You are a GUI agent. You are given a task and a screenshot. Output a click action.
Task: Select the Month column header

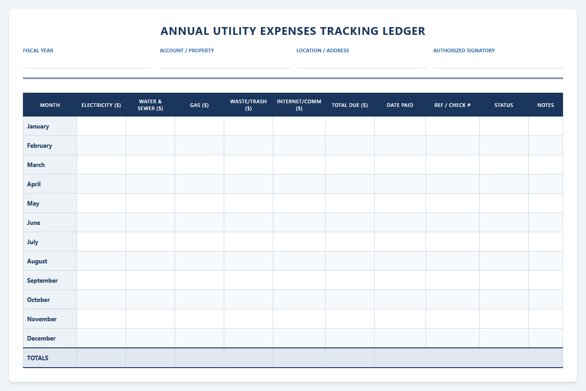point(50,105)
